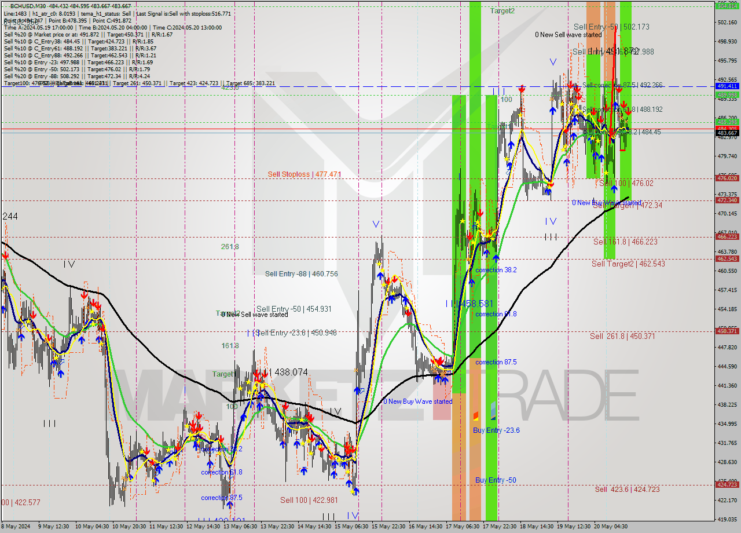Click the 'Sell correction 87.5 | 492.266' label
Viewport: 741px width, 533px height.
click(x=622, y=85)
